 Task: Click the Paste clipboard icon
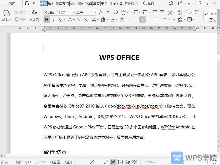pyautogui.click(x=6, y=13)
